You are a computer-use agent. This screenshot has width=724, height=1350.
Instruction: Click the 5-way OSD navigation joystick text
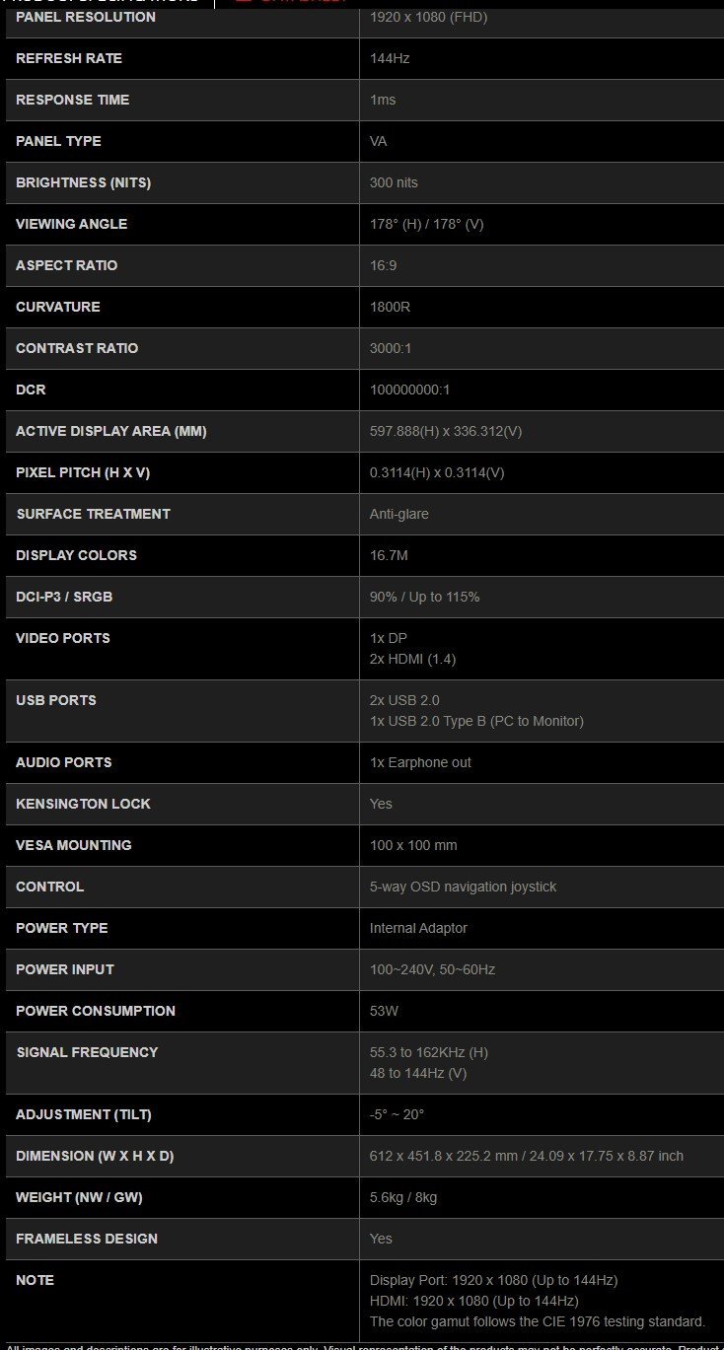click(x=463, y=887)
